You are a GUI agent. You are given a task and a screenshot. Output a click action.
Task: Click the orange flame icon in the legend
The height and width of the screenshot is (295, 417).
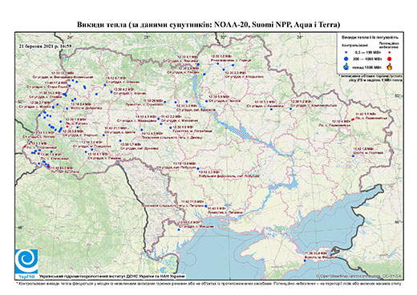pos(389,67)
